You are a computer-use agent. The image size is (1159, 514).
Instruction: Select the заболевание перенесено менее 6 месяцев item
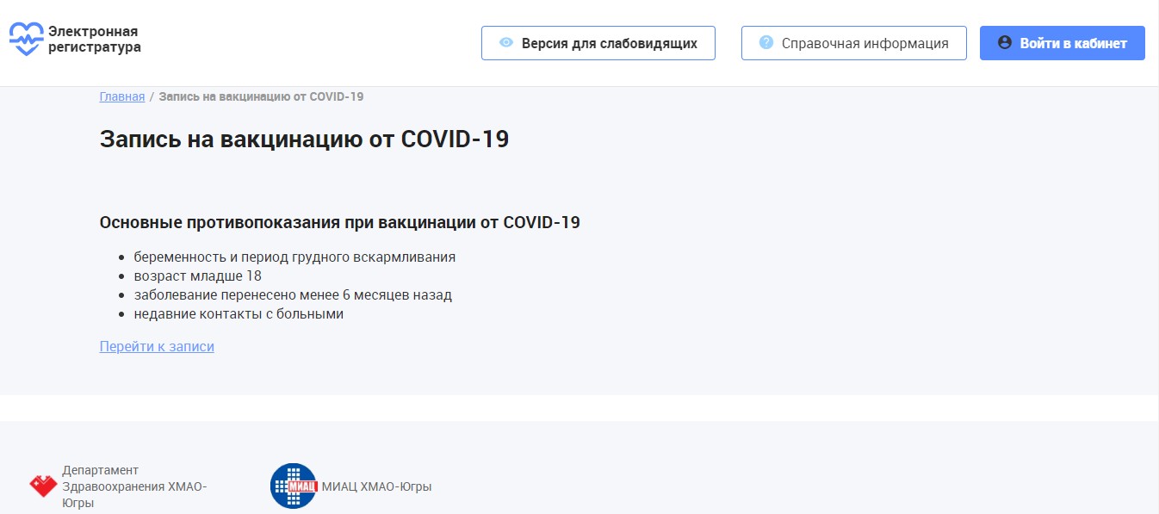[293, 294]
